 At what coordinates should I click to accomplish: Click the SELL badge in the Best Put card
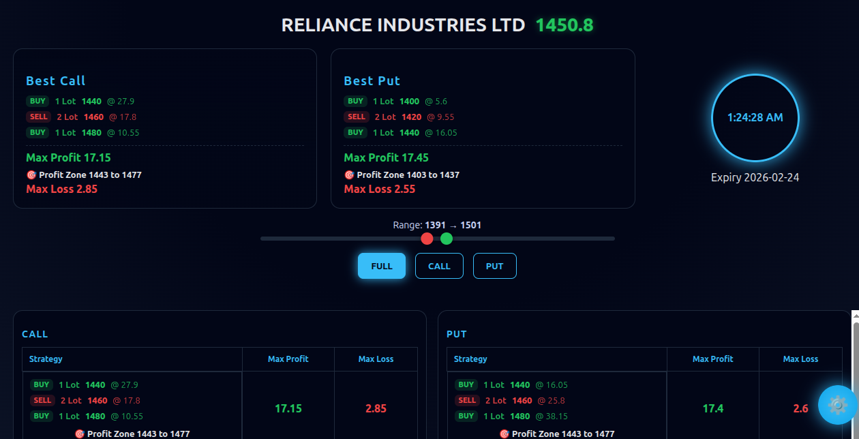click(357, 117)
